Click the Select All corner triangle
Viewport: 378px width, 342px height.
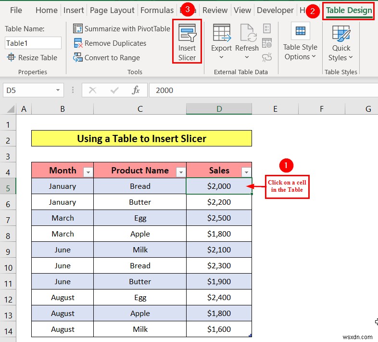tap(11, 109)
